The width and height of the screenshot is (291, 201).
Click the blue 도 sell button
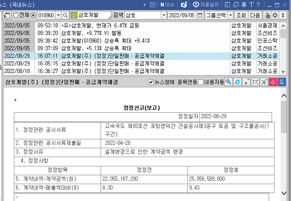(282, 82)
